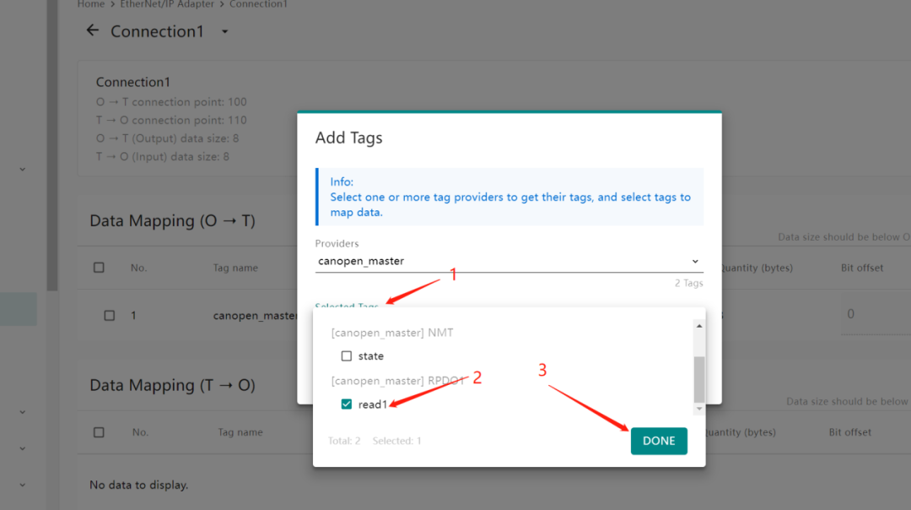Viewport: 911px width, 510px height.
Task: Open EtherNet/IP Adapter breadcrumb link
Action: pos(167,4)
